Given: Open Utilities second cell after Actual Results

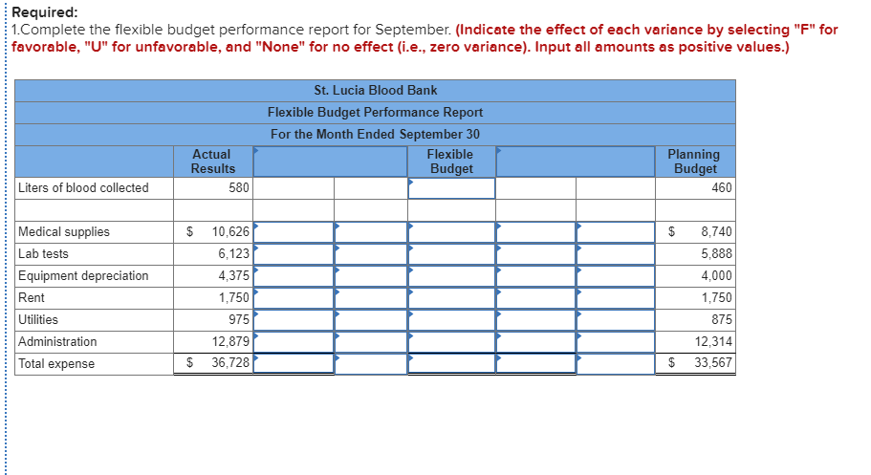Looking at the screenshot, I should coord(371,320).
